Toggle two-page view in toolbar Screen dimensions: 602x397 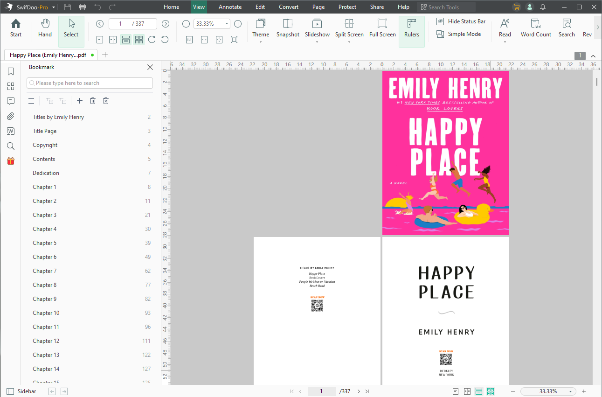click(x=113, y=40)
